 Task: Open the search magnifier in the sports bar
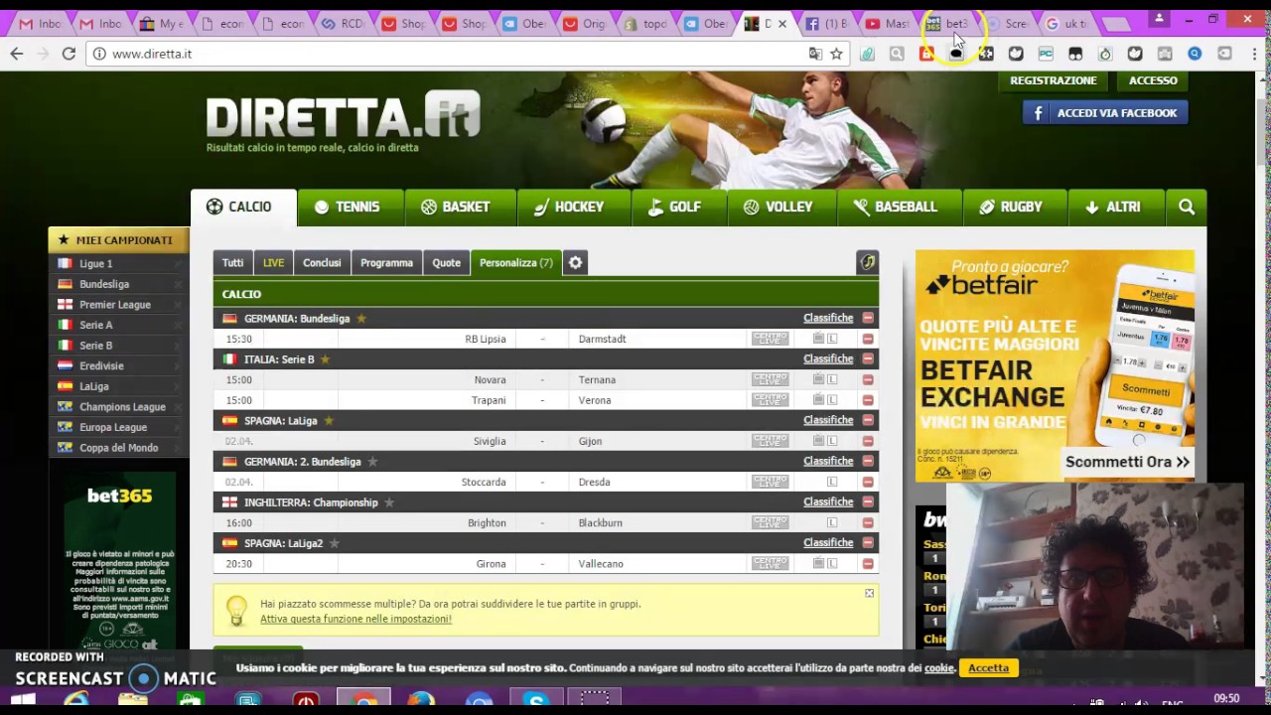(x=1187, y=207)
